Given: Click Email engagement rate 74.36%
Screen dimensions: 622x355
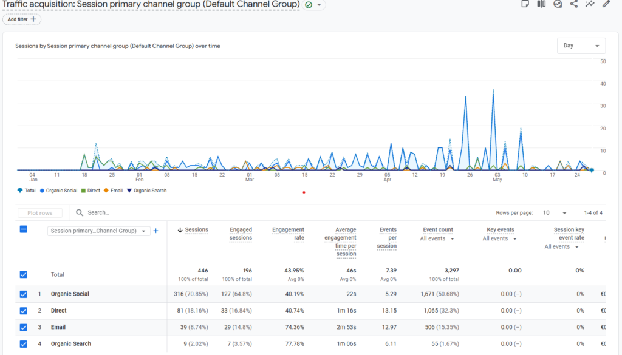Looking at the screenshot, I should pyautogui.click(x=295, y=327).
